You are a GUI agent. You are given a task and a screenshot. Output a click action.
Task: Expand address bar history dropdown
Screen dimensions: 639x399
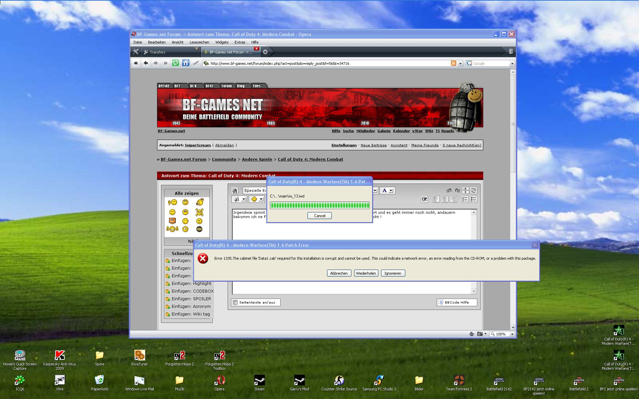click(461, 63)
